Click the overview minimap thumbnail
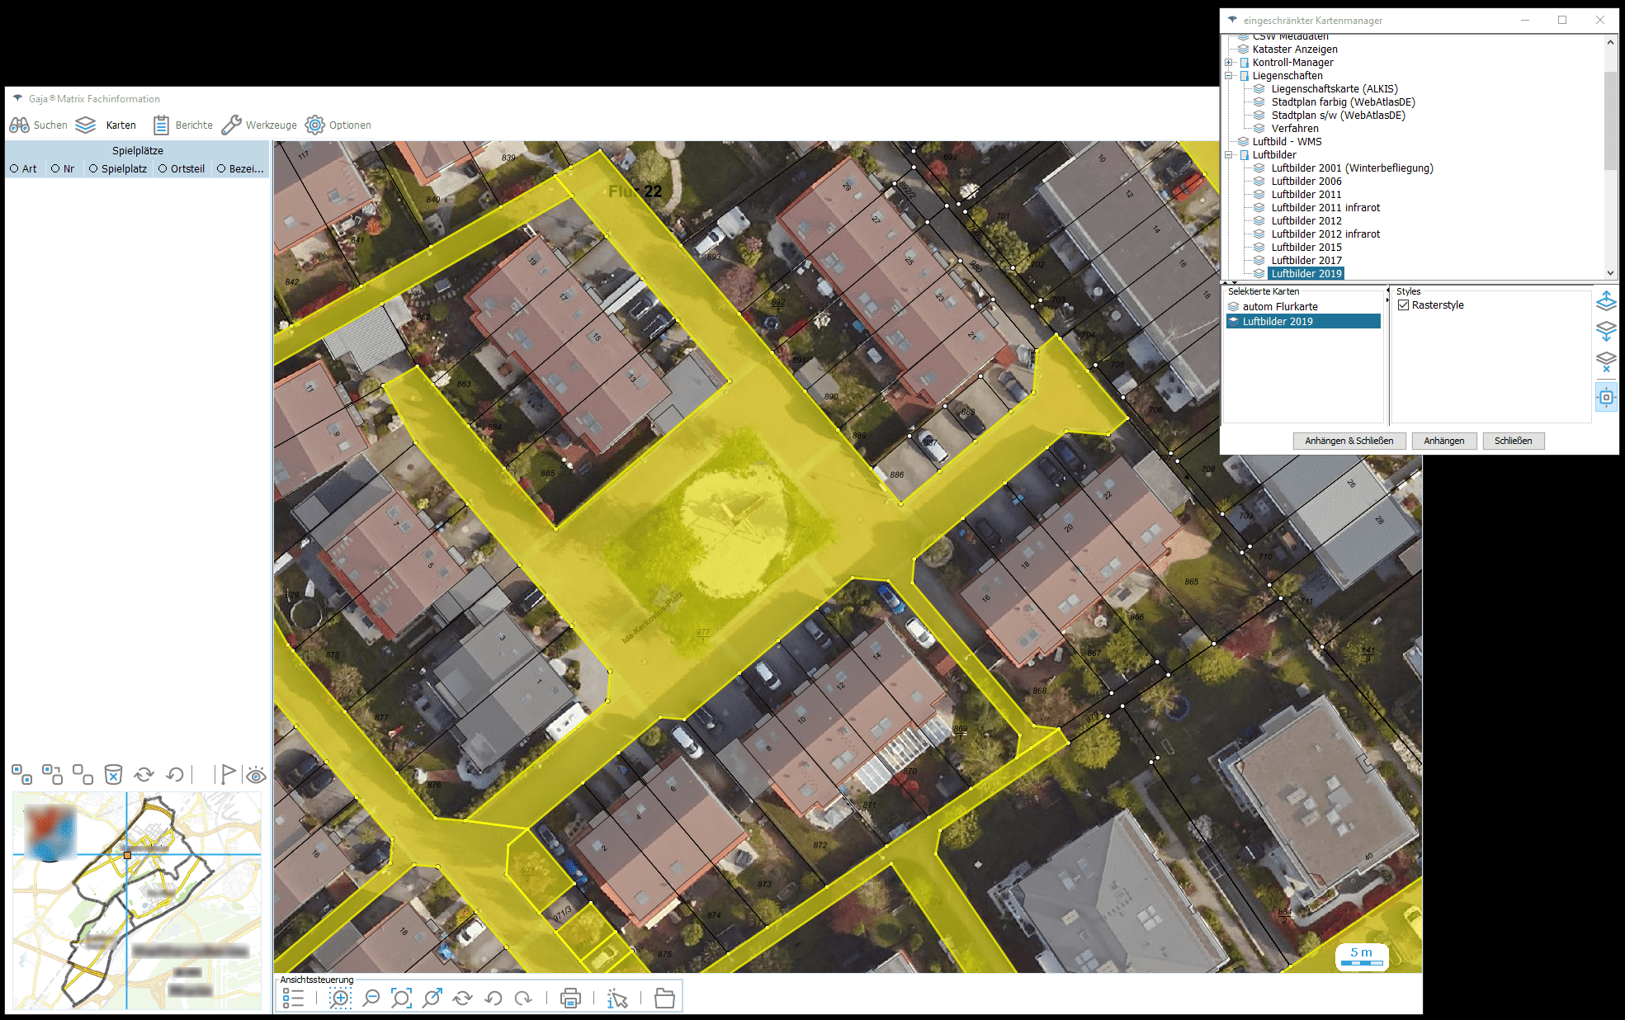 137,900
